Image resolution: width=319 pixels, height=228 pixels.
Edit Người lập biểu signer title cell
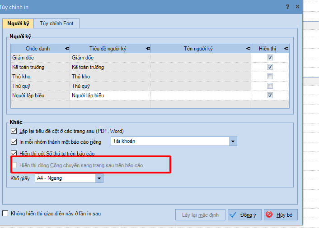110,96
